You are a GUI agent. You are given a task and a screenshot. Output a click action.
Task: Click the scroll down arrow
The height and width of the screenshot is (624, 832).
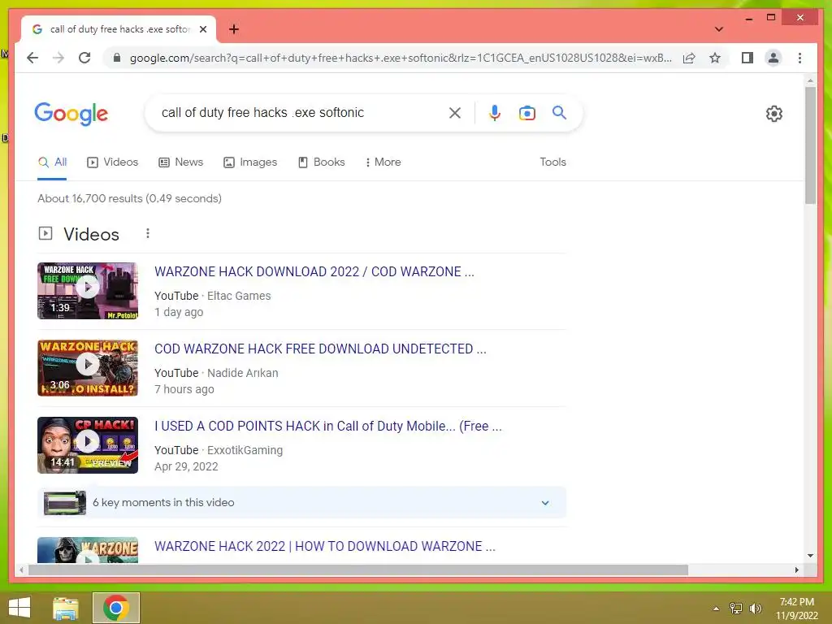(810, 556)
